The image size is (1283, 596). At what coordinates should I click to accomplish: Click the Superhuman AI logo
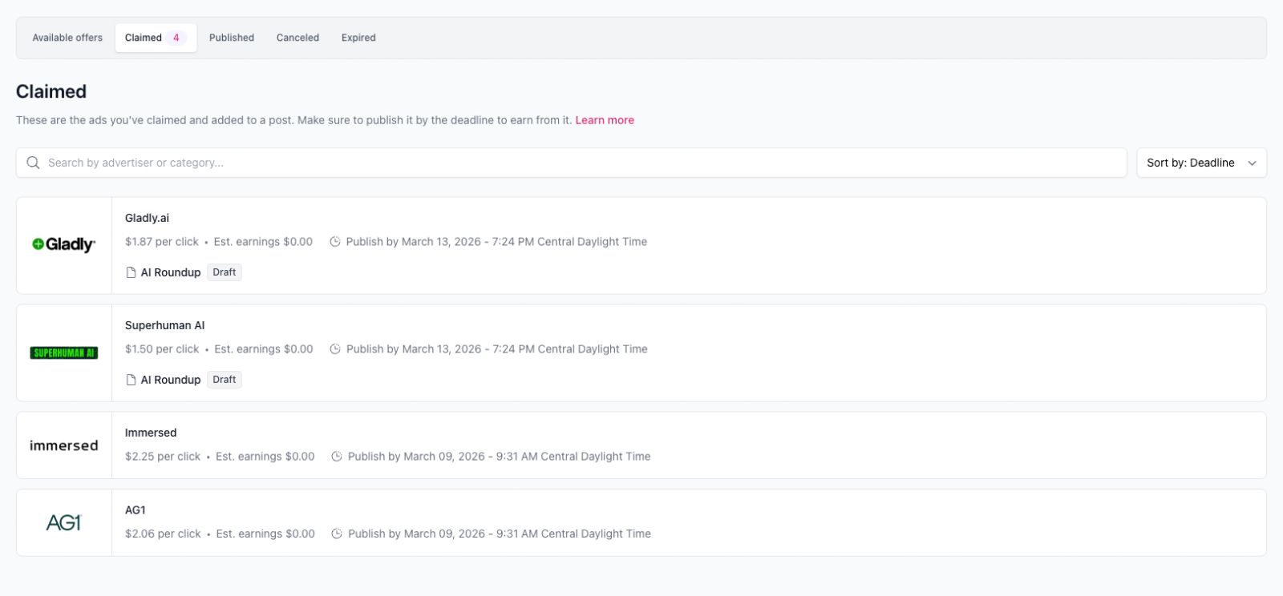click(x=63, y=352)
